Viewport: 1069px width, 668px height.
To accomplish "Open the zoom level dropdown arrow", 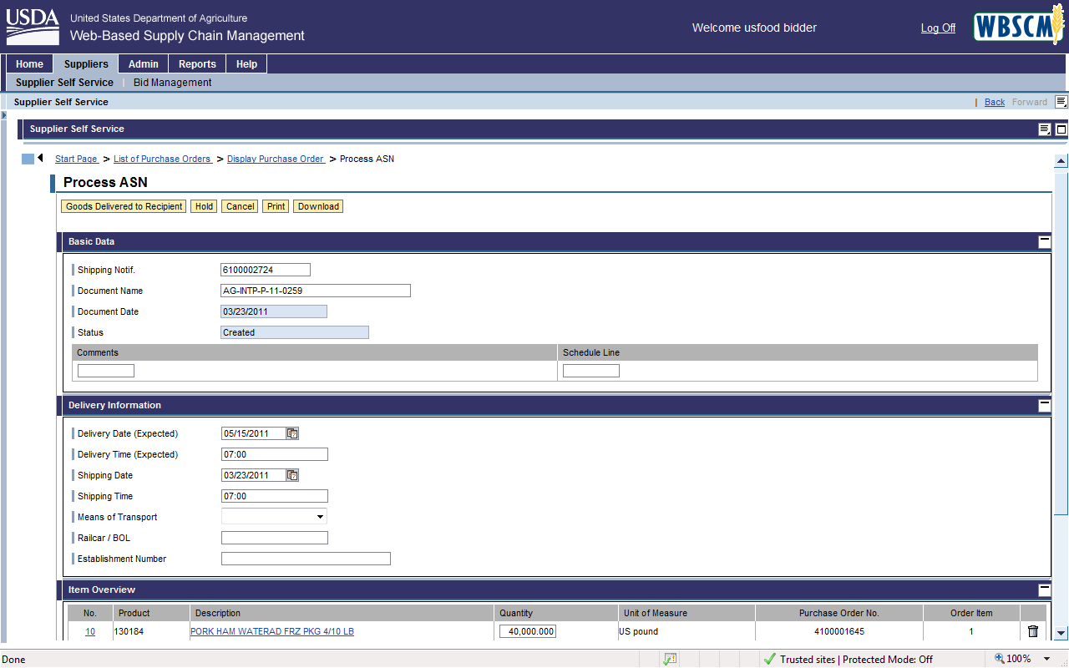I will point(1047,659).
